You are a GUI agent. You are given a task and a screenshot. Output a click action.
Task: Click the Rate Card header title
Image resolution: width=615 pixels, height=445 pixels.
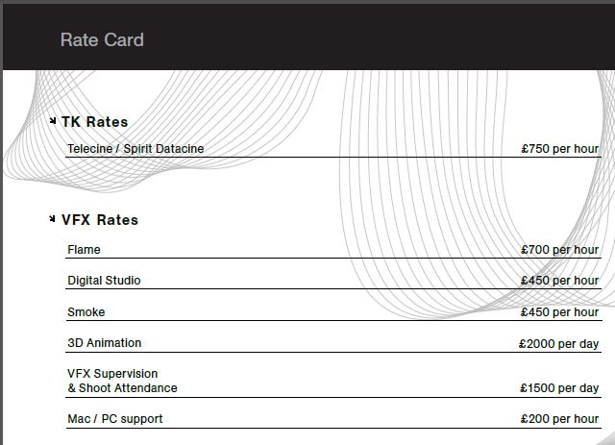pos(102,39)
